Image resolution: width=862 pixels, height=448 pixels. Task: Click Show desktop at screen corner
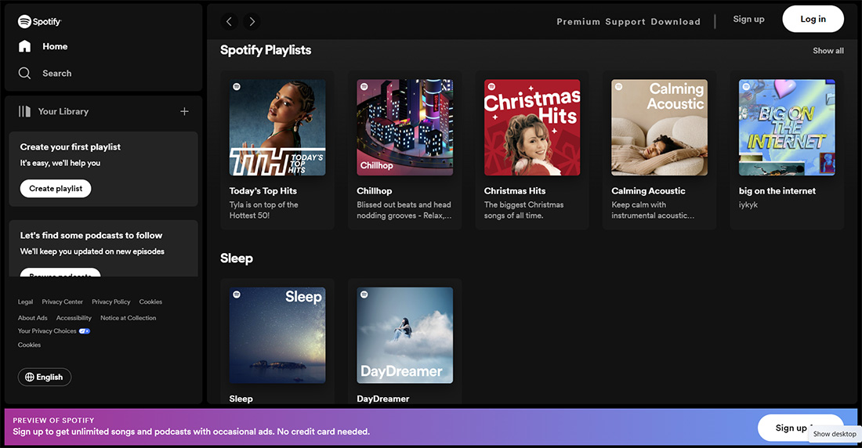click(x=835, y=434)
